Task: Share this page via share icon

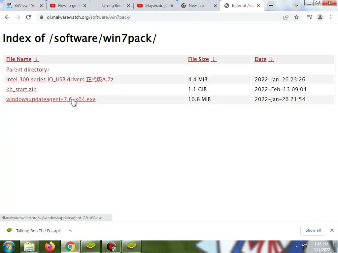Action: click(x=286, y=17)
